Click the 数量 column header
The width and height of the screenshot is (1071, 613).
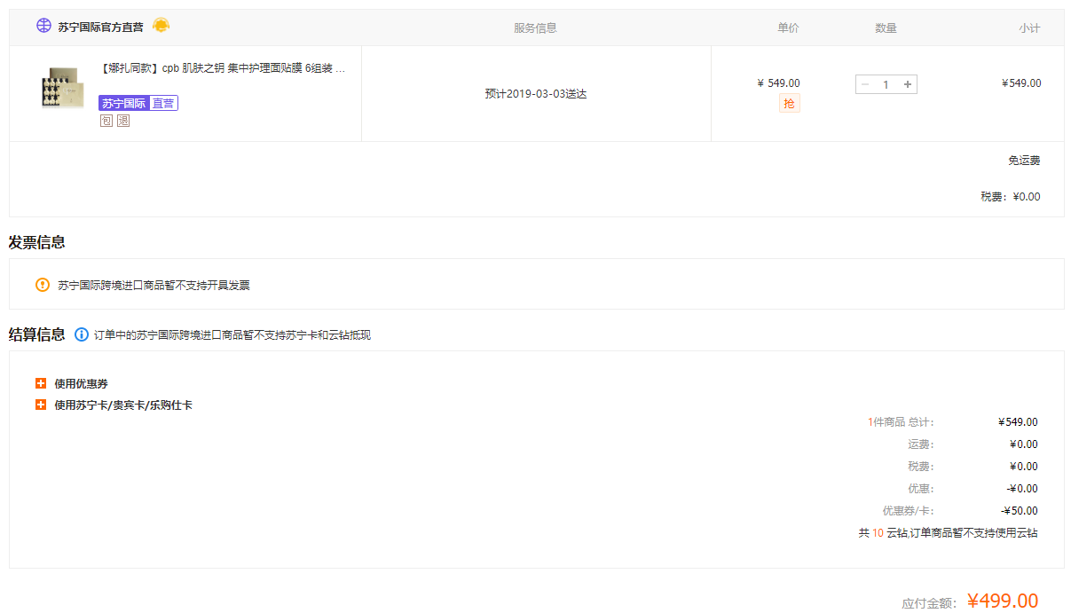(886, 28)
